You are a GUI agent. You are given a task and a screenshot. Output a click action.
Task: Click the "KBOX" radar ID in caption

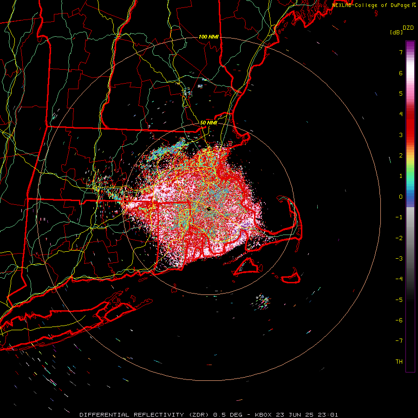pyautogui.click(x=263, y=415)
